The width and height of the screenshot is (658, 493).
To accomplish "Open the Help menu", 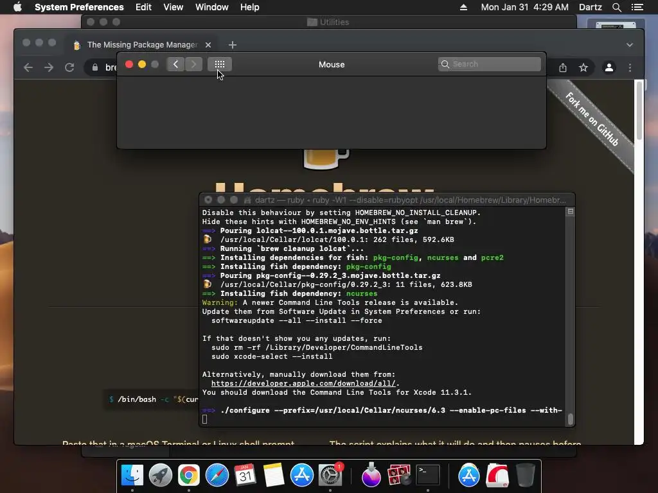I will click(250, 7).
